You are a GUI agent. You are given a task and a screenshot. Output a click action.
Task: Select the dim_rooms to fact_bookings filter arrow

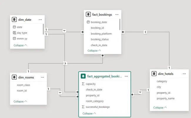coord(65,63)
